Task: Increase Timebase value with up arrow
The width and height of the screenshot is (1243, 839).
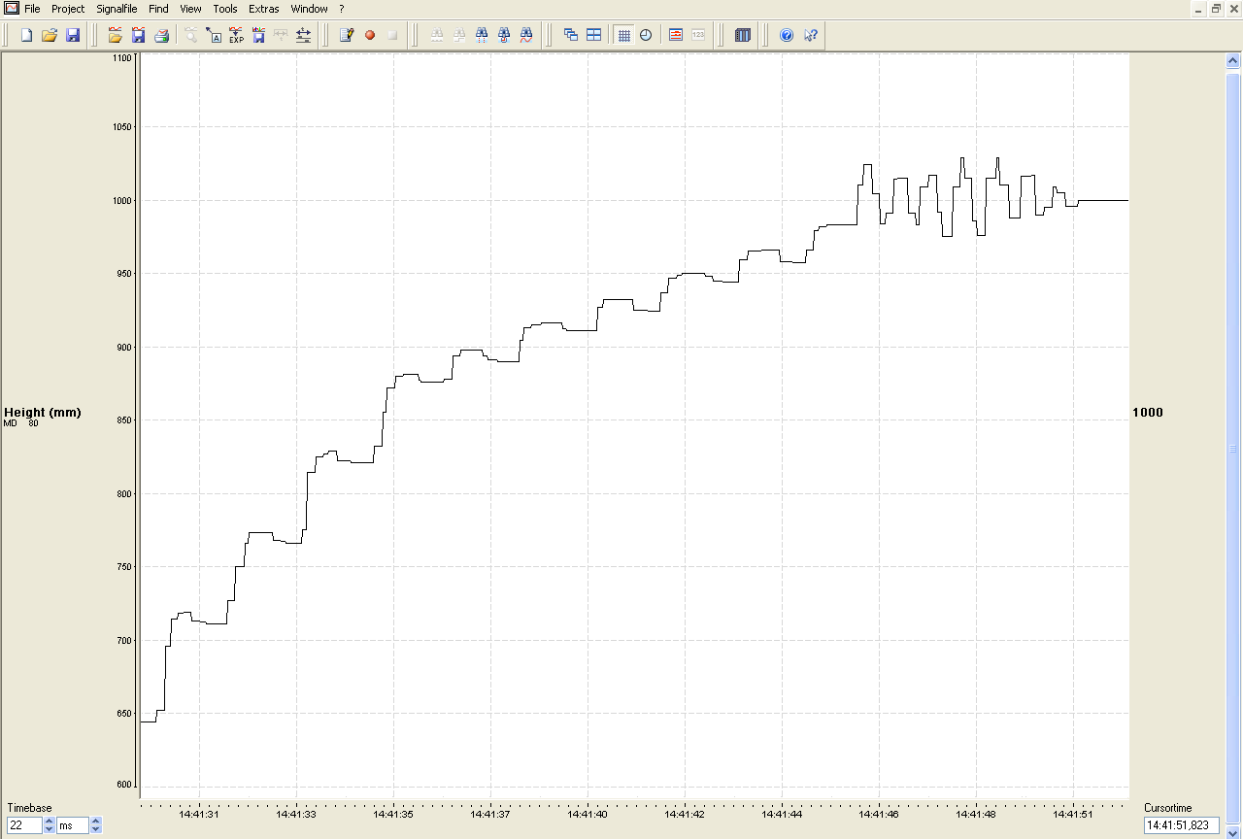Action: tap(50, 822)
